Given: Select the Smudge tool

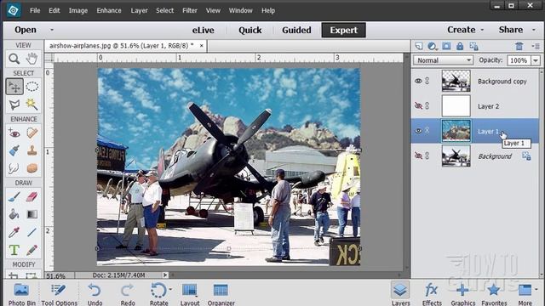Looking at the screenshot, I should (x=14, y=168).
